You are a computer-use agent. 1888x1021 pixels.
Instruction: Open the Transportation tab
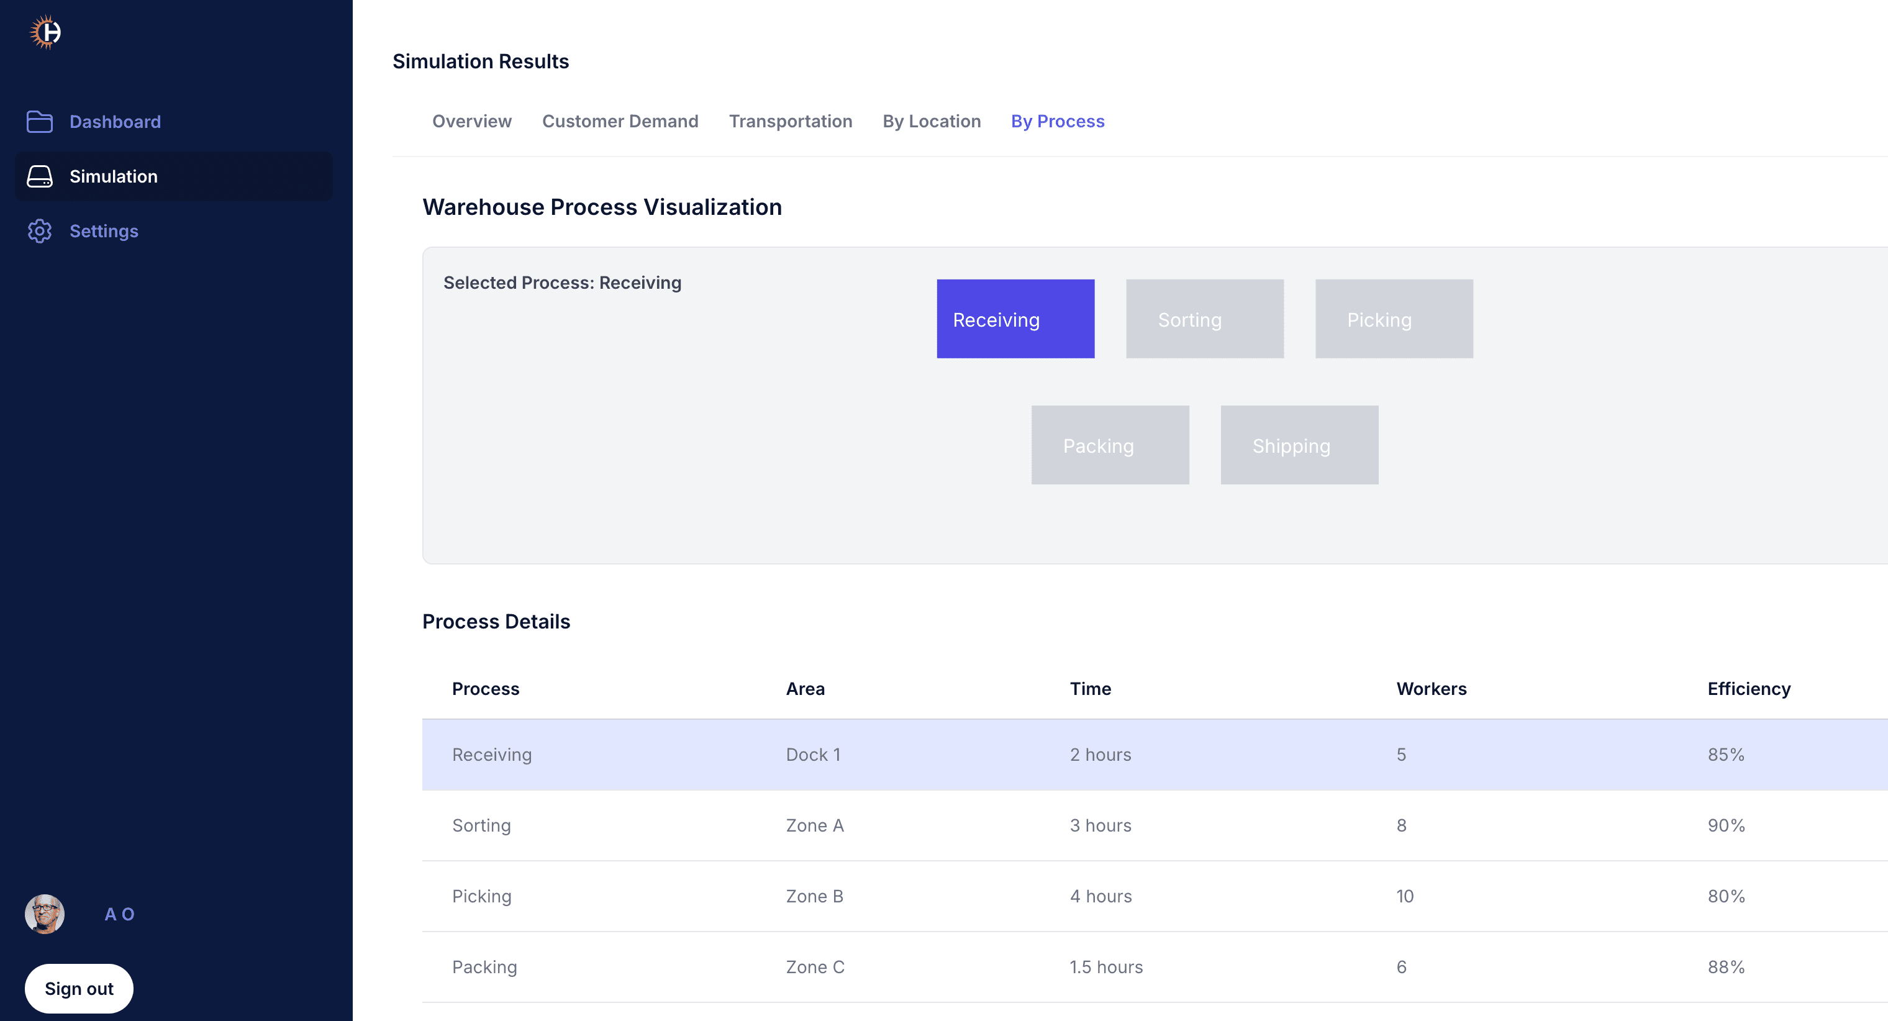790,122
